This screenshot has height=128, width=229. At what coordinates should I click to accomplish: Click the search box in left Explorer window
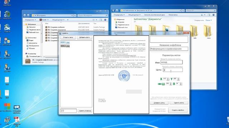(93, 16)
